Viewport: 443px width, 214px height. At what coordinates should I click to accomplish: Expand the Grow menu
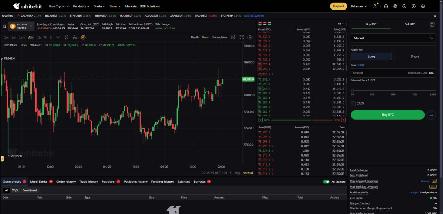point(115,6)
